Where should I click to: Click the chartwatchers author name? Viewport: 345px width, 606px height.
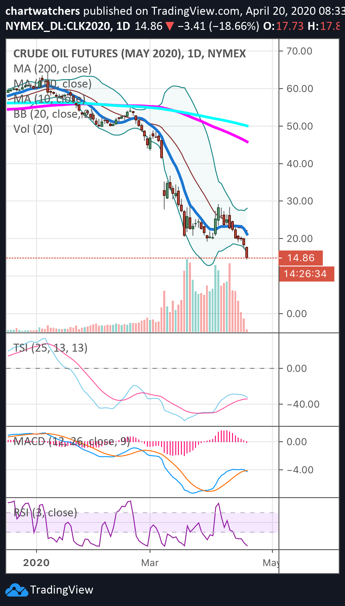tap(43, 11)
